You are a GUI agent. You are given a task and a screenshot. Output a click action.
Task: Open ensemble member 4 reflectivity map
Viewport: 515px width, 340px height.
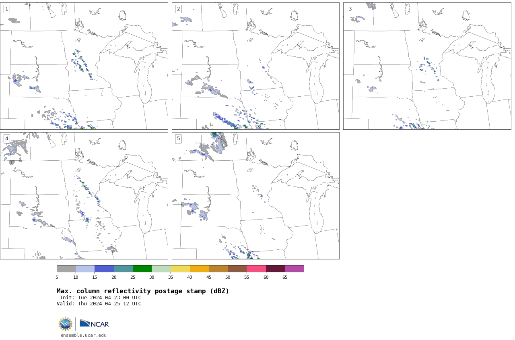84,196
